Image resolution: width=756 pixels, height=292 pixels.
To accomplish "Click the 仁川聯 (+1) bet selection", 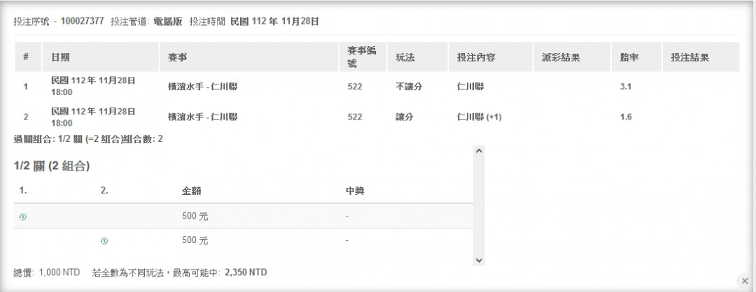I will tap(479, 117).
